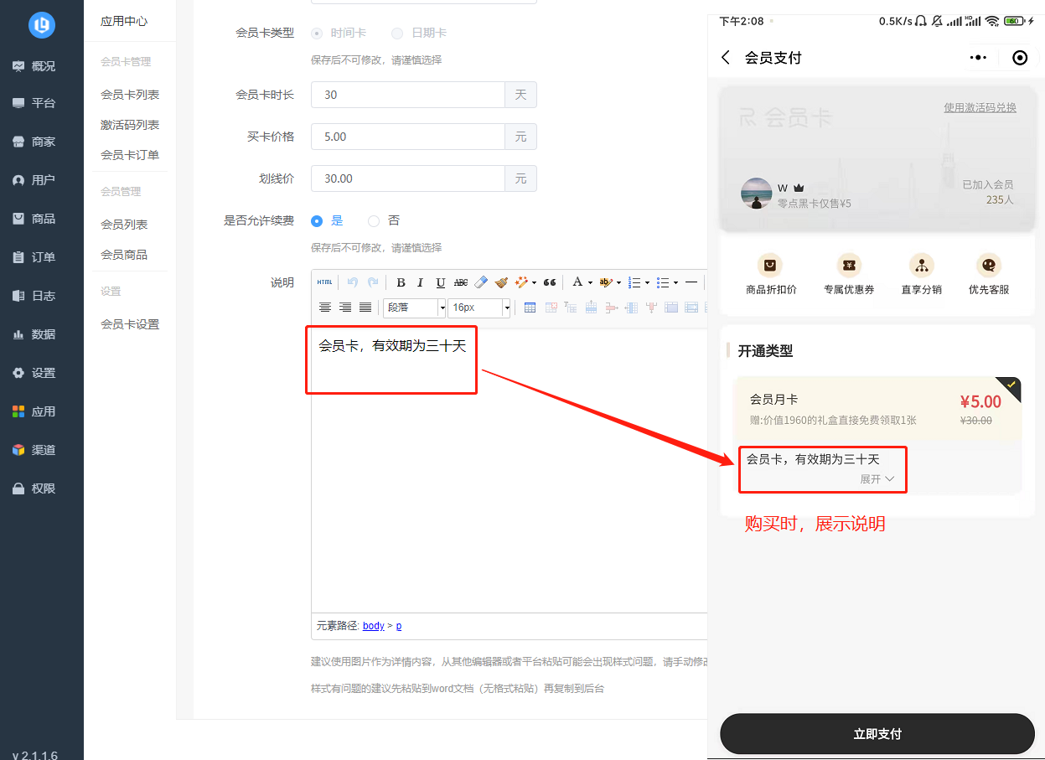Click the blue logo at sidebar top
The width and height of the screenshot is (1045, 760).
(42, 24)
